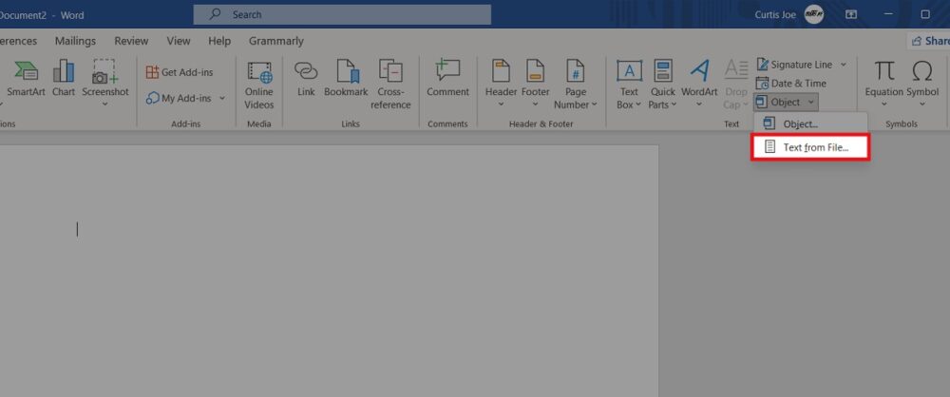Add a new Comment
950x397 pixels.
447,79
